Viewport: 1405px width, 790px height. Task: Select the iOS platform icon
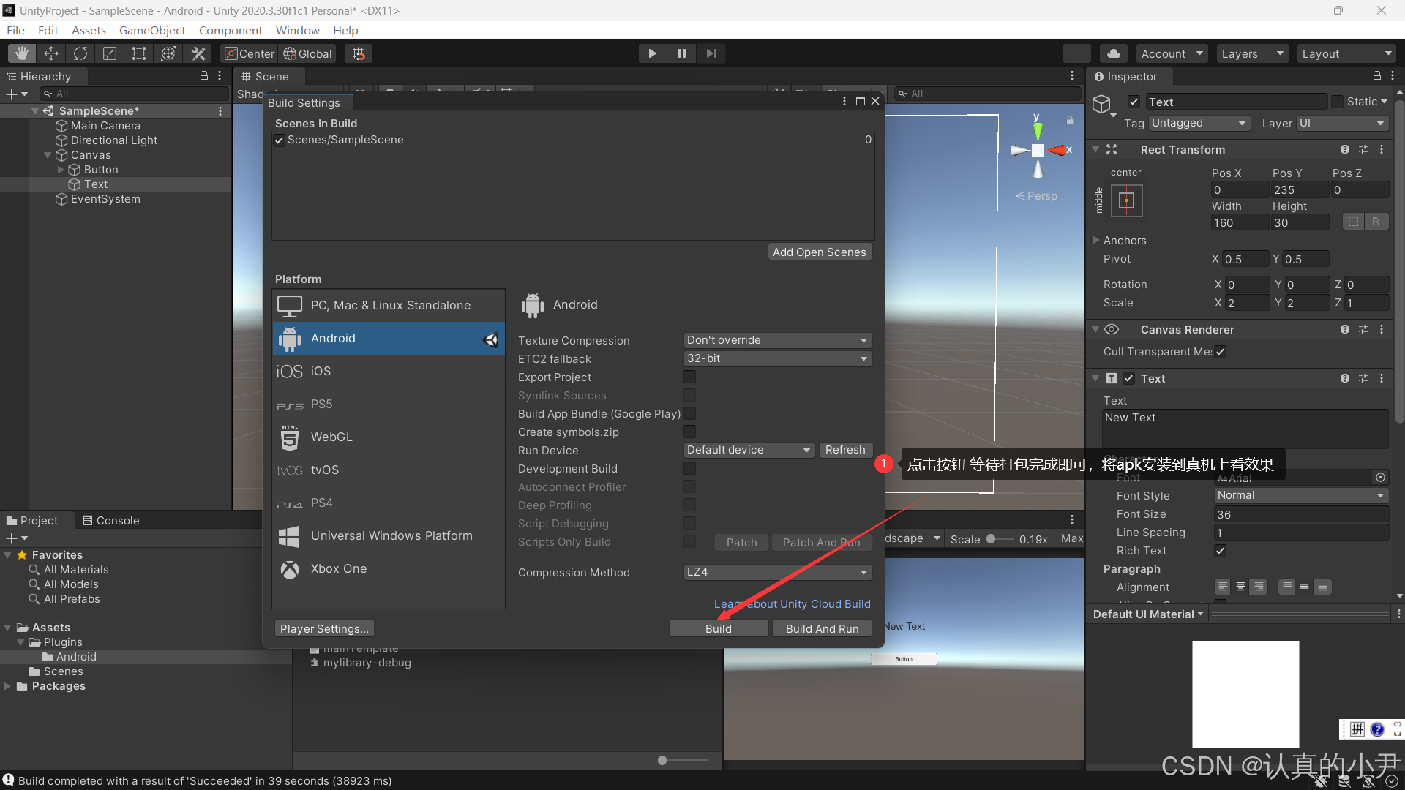tap(290, 371)
